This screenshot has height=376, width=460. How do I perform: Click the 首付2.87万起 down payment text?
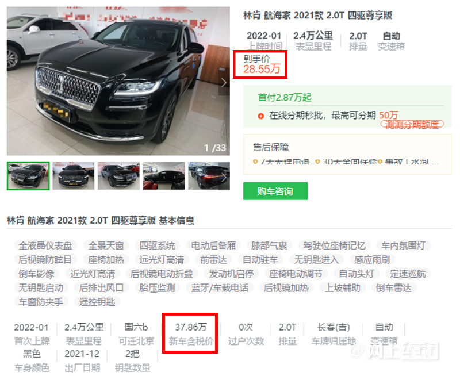click(x=285, y=97)
